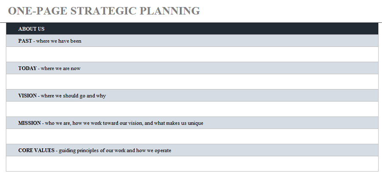Click the empty field under PAST
Screen dimensions: 382x177
(192, 54)
